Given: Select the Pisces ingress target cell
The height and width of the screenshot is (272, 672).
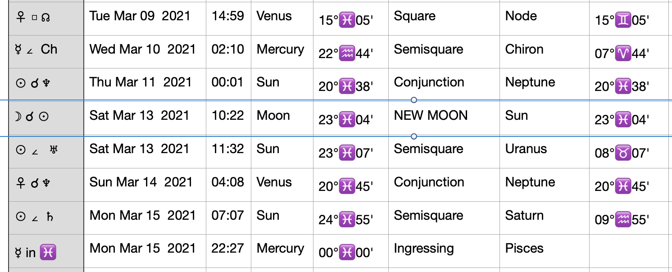Looking at the screenshot, I should 545,251.
